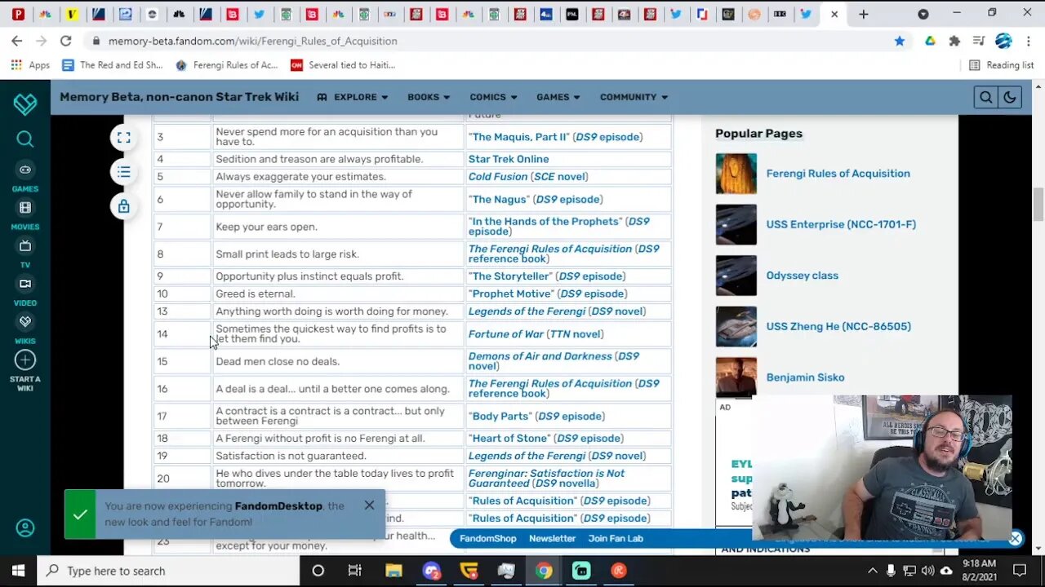Open the Wikis section in Fandom sidebar
Image resolution: width=1045 pixels, height=587 pixels.
[25, 329]
